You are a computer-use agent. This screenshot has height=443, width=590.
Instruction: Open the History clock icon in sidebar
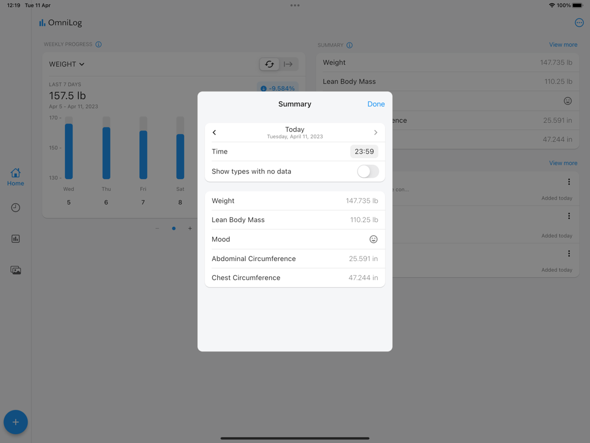click(15, 207)
